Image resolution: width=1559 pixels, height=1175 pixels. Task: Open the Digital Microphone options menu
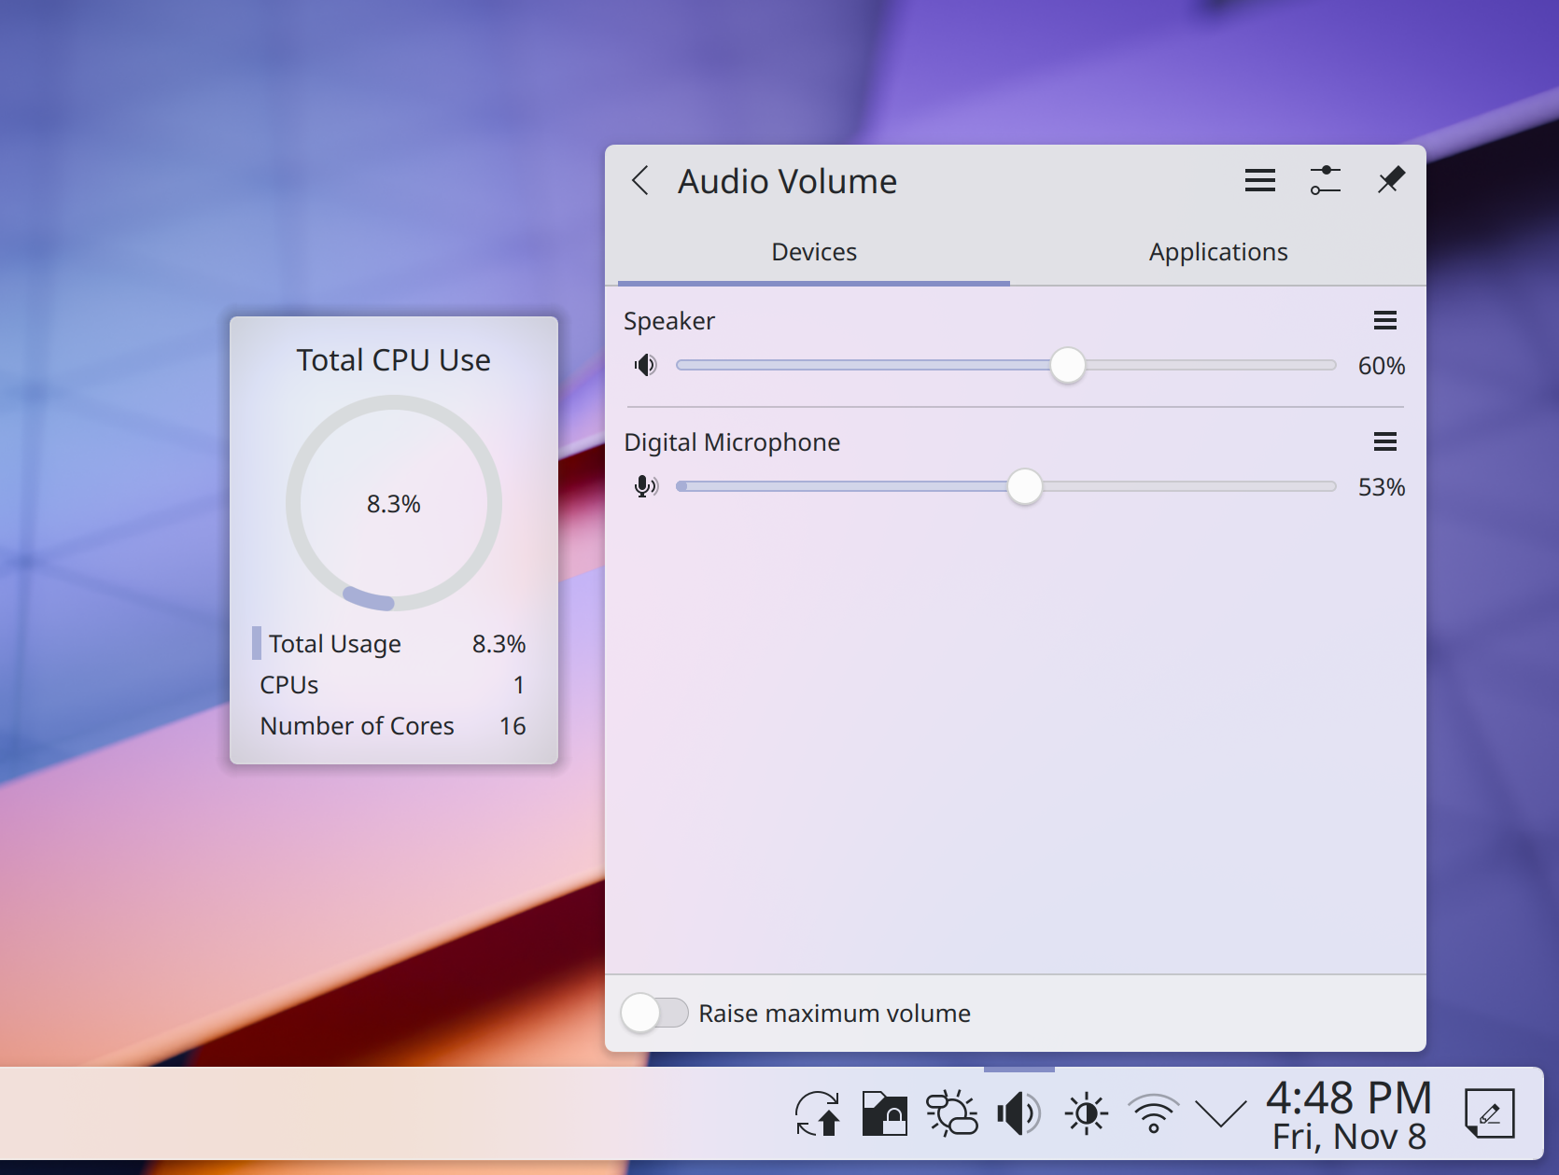(1385, 442)
